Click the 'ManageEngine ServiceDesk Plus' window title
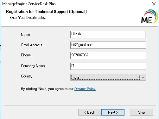This screenshot has height=119, width=159. pyautogui.click(x=29, y=4)
